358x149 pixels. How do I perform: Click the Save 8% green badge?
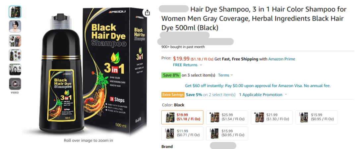[171, 75]
